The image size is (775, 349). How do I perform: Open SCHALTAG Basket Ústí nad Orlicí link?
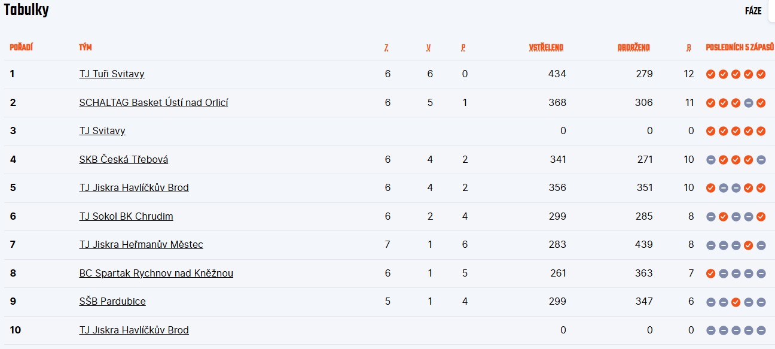154,103
